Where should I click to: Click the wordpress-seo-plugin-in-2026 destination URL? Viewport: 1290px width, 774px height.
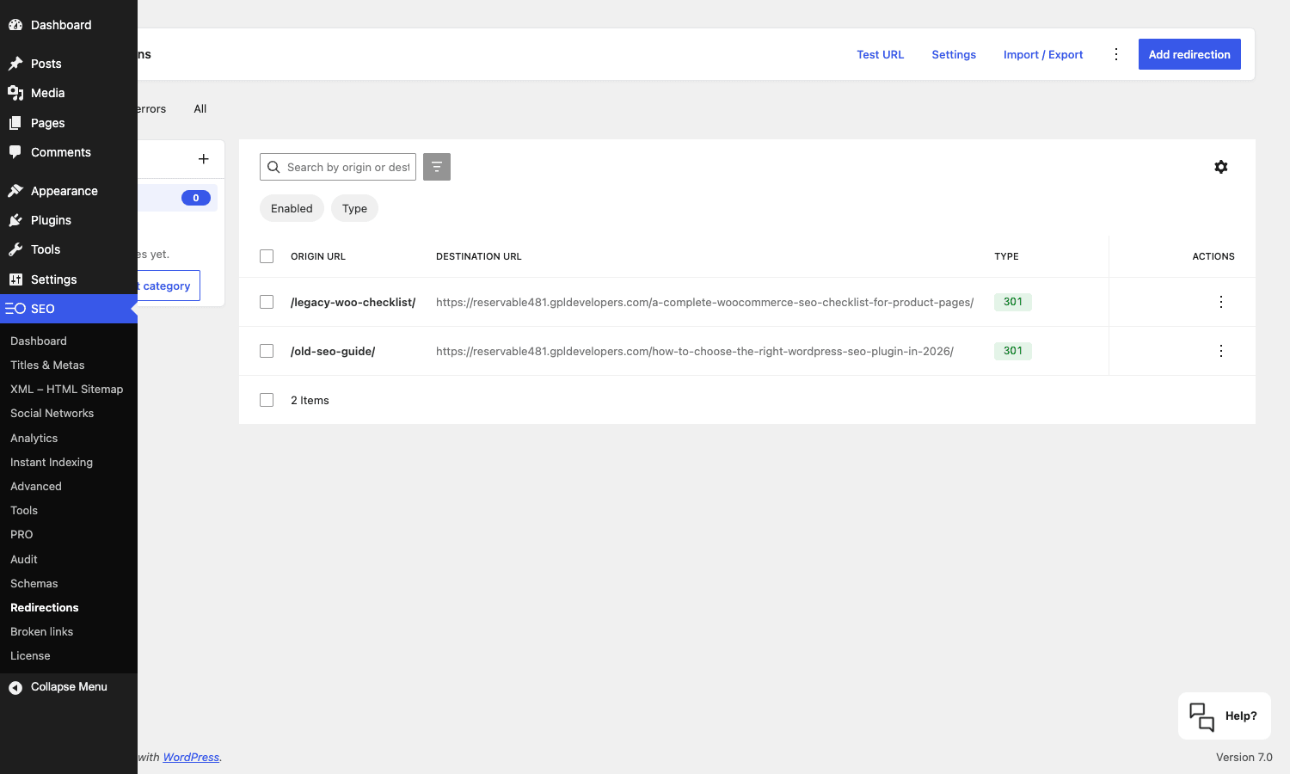pyautogui.click(x=695, y=351)
